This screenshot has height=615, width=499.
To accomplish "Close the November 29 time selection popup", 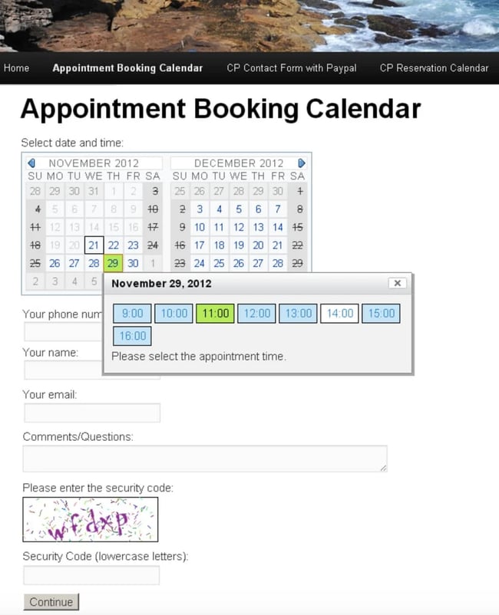I will pos(397,283).
